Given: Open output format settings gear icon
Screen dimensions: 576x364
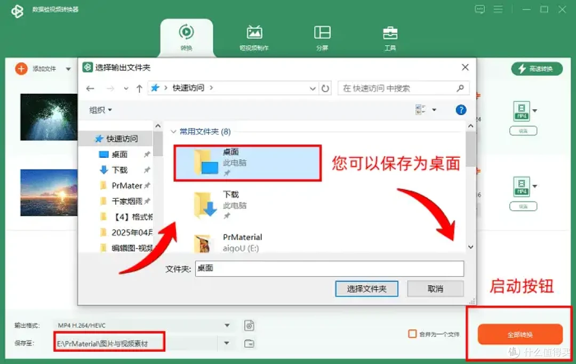Looking at the screenshot, I should pyautogui.click(x=249, y=326).
